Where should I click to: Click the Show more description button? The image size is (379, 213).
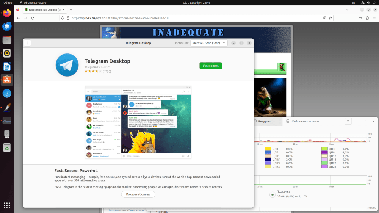point(138,194)
